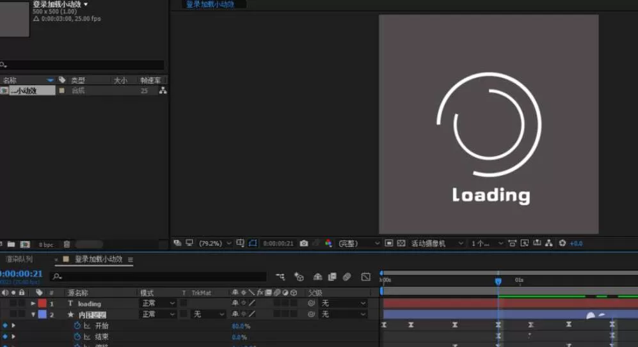Open composition mini-flowchart icon in timeline
This screenshot has height=347, width=638.
point(280,277)
